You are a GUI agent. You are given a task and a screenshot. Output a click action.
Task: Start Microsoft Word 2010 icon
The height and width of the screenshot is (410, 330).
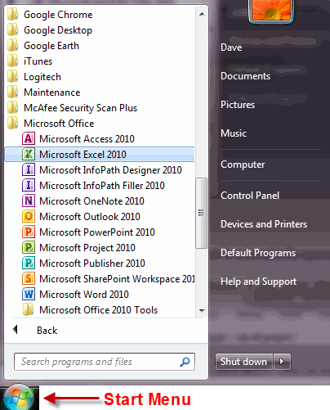click(x=29, y=294)
